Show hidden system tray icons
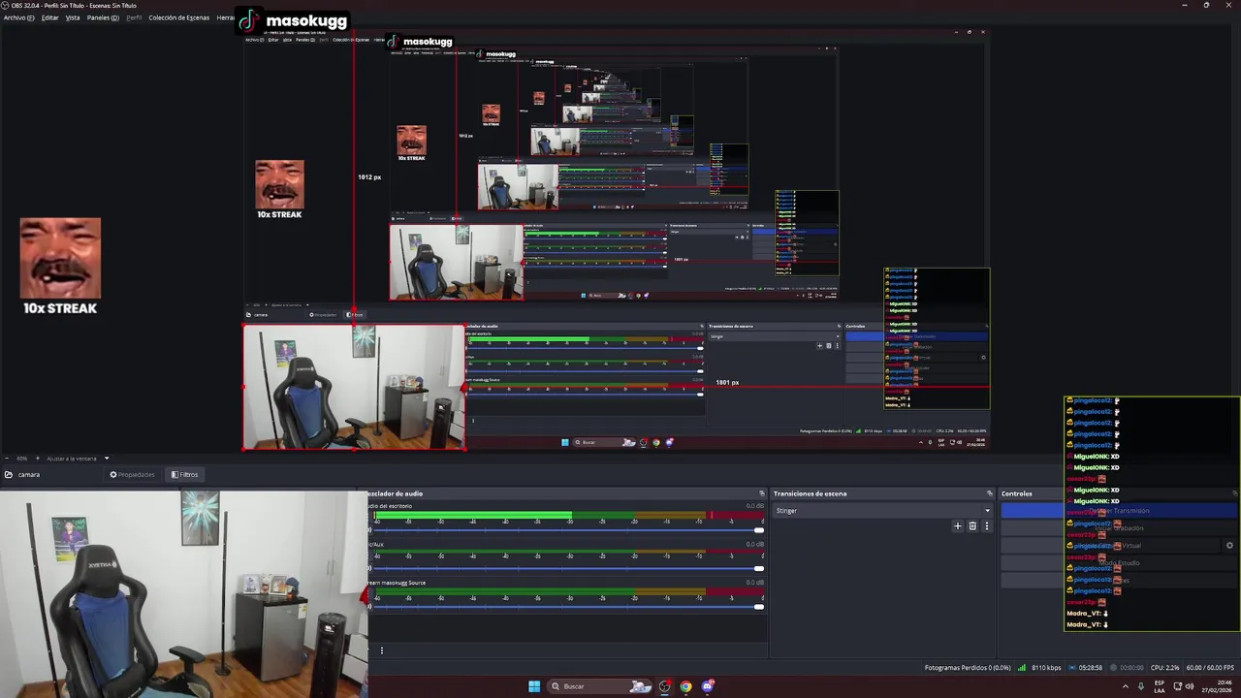Screen dimensions: 1241x698 1126,686
